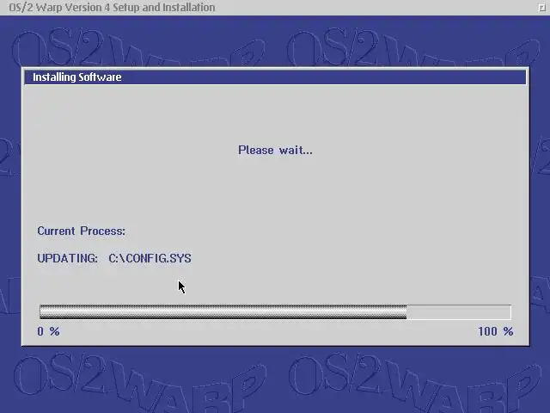This screenshot has width=550, height=413.
Task: Click the window button at top-right of setup title bar
Action: tap(542, 8)
